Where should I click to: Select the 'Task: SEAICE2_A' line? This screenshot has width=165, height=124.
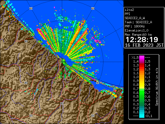[138, 22]
